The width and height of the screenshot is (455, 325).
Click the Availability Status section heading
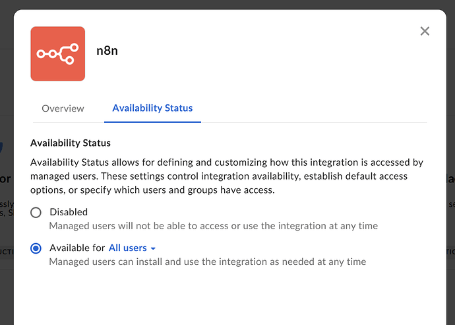point(71,143)
